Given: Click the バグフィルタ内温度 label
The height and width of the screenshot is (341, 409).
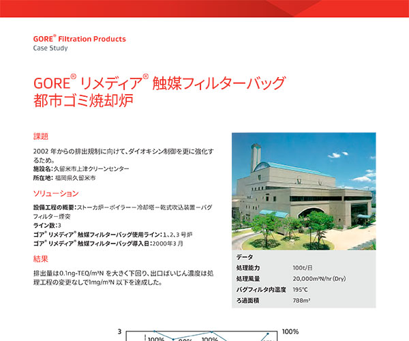Looking at the screenshot, I should point(261,290).
